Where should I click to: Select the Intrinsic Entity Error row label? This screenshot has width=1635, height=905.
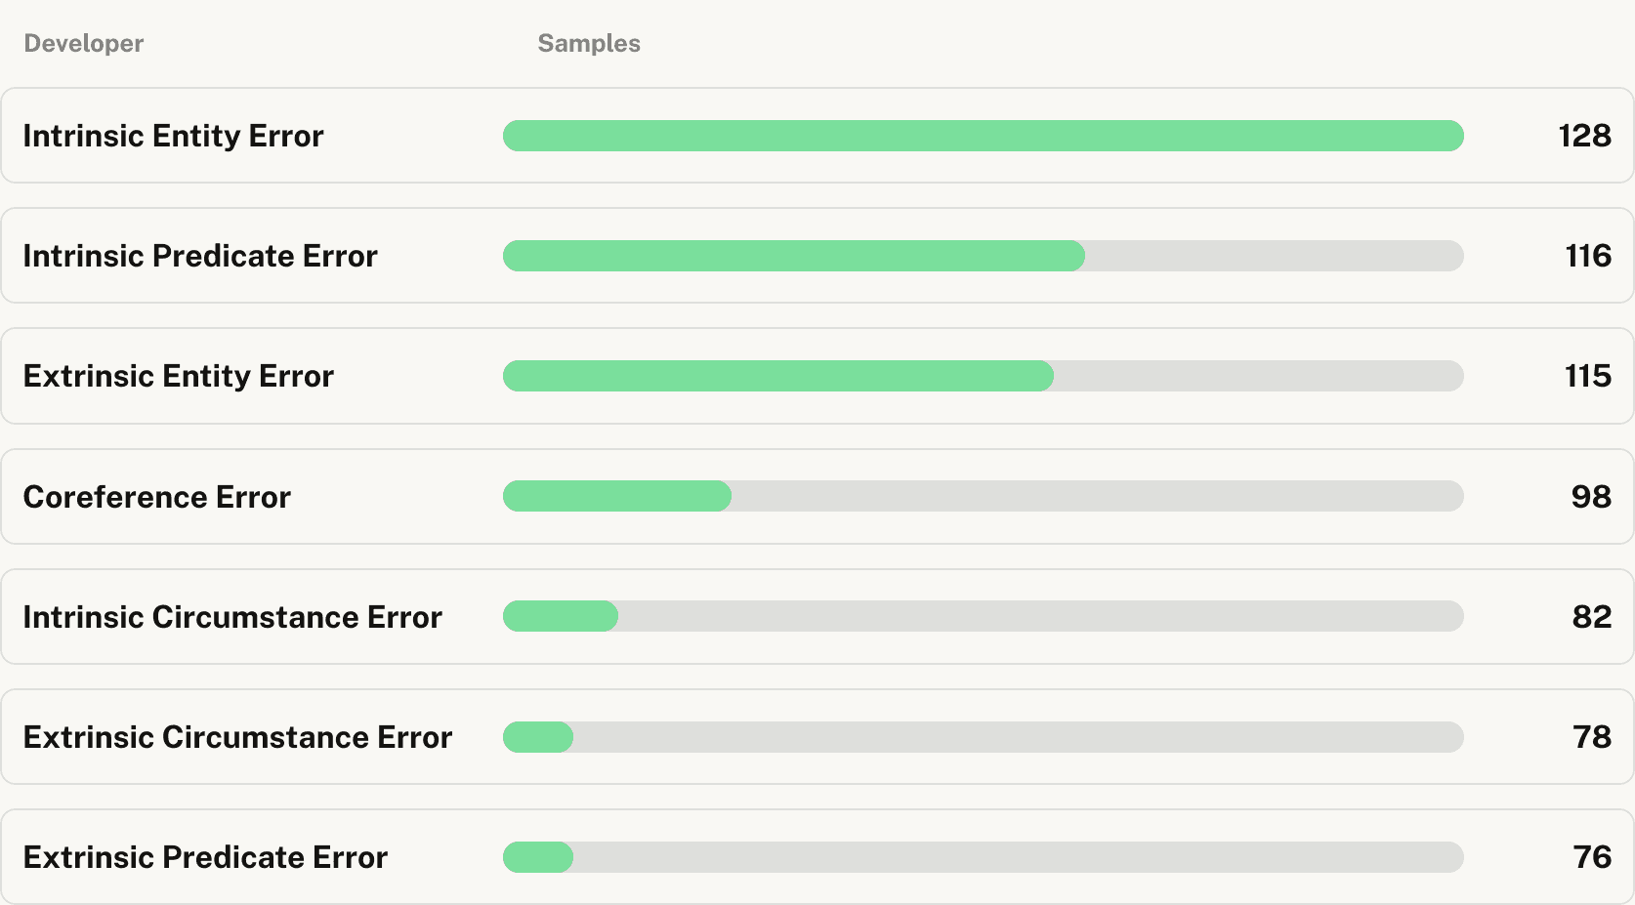[173, 136]
